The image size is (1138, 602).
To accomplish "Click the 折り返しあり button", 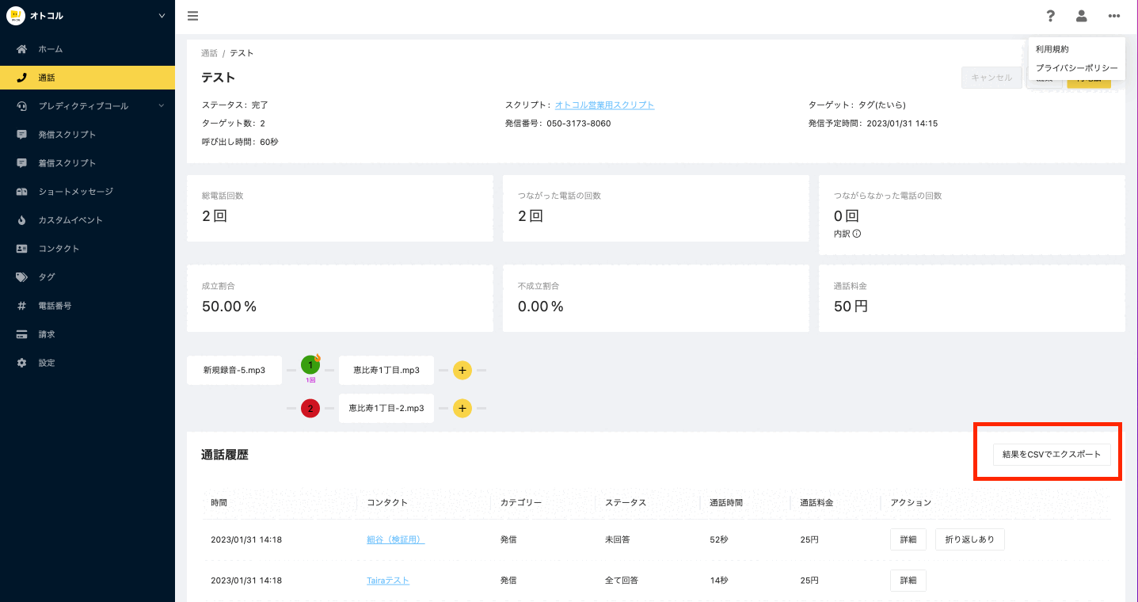I will coord(970,539).
